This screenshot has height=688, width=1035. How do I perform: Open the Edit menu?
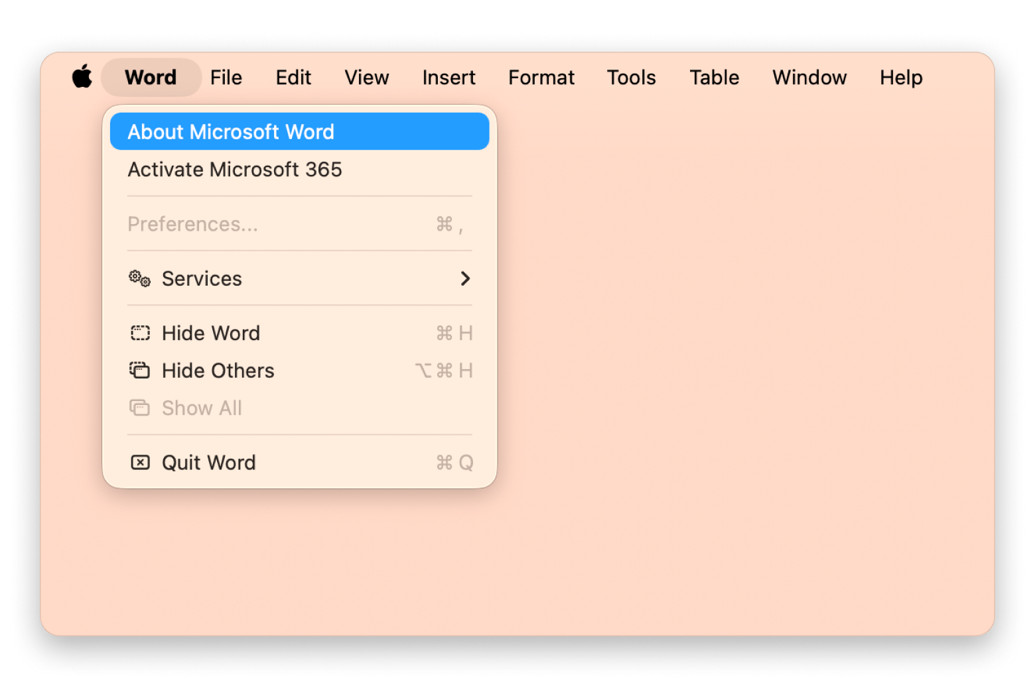(293, 78)
